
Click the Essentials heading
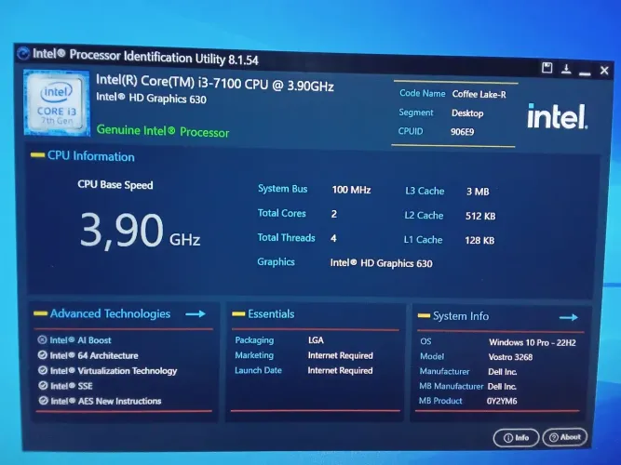coord(271,314)
